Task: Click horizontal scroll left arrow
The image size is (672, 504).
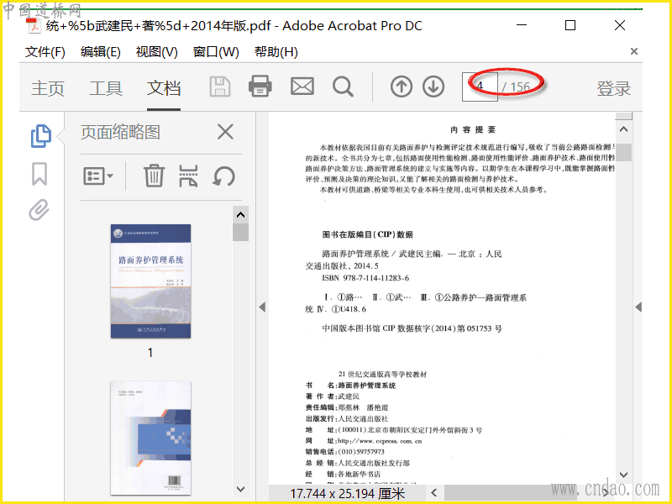Action: pos(434,493)
